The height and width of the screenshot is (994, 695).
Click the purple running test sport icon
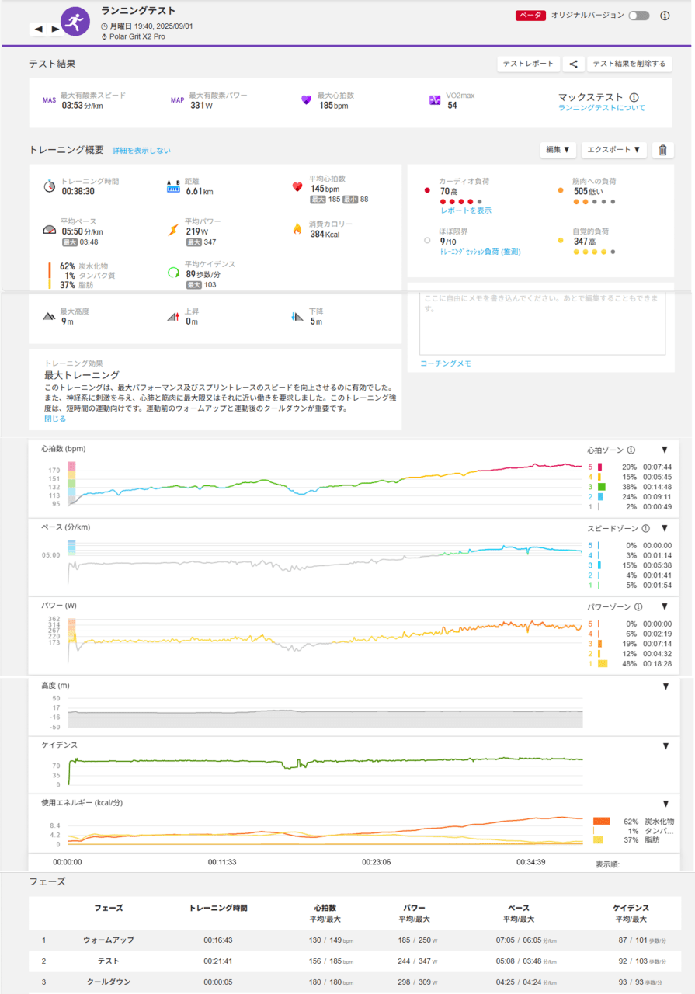[x=75, y=23]
